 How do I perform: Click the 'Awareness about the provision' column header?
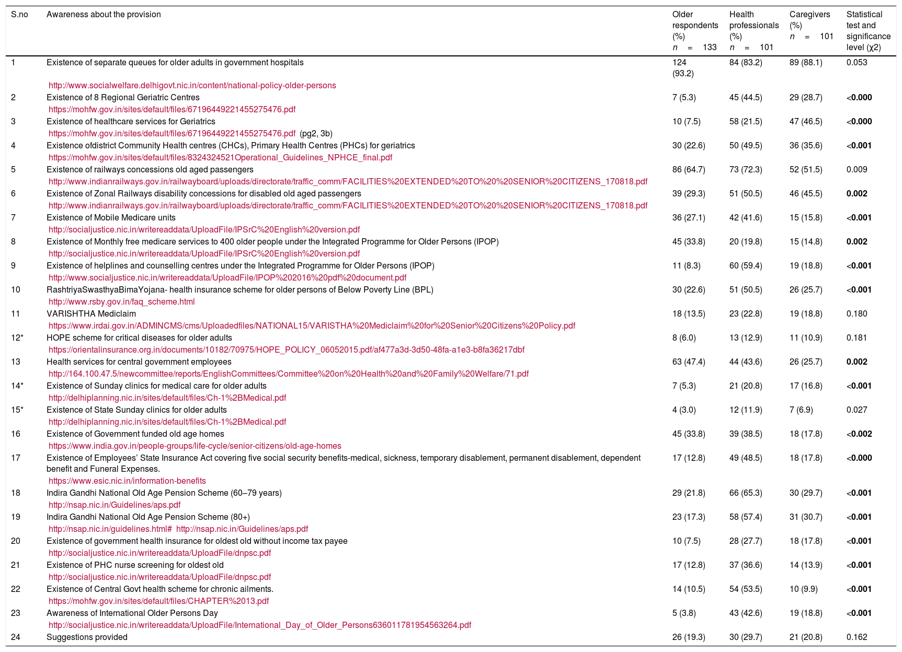tap(104, 15)
